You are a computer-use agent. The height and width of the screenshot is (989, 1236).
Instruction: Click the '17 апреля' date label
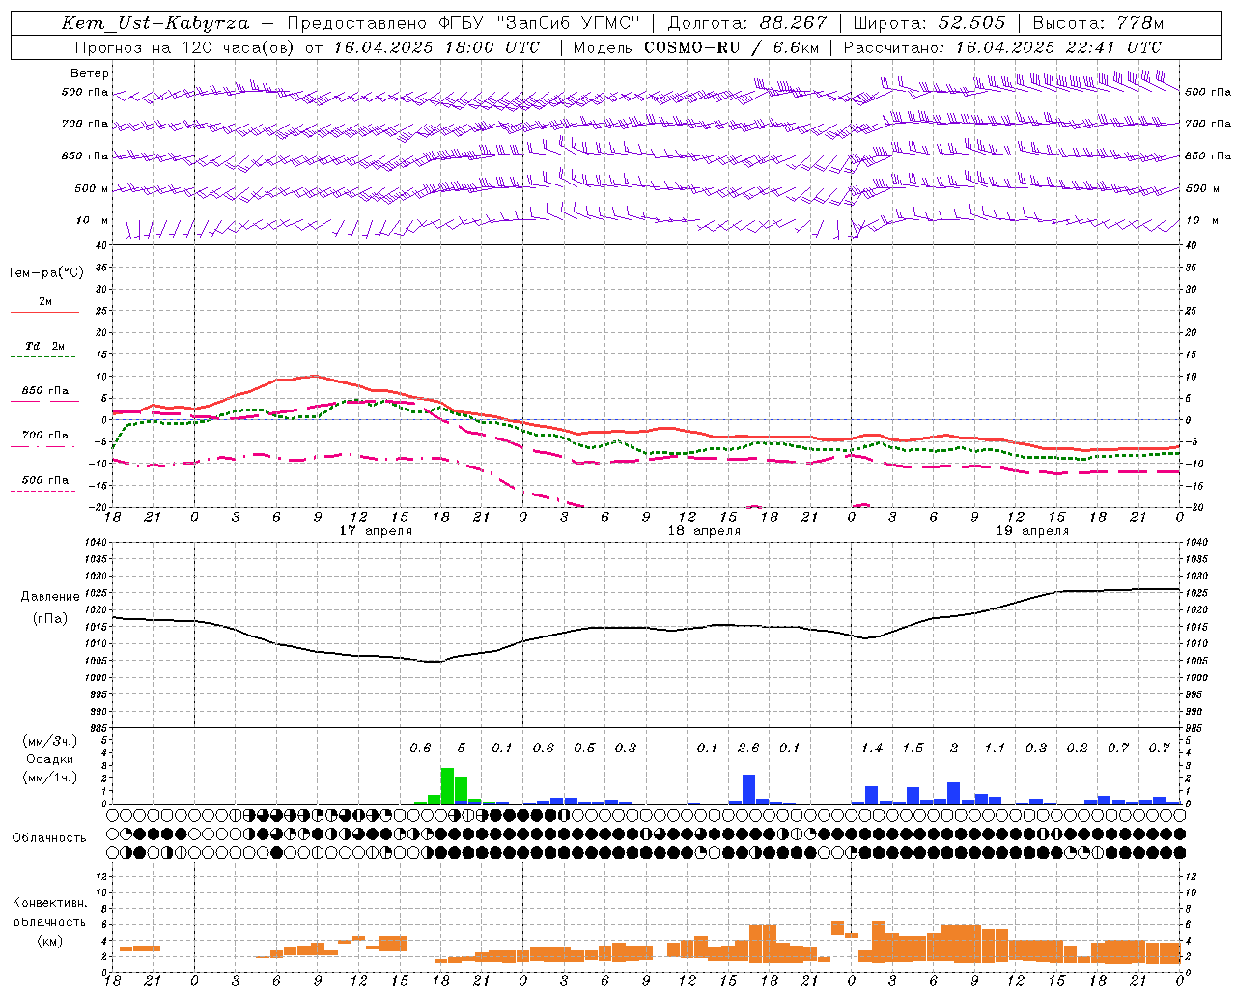(376, 531)
